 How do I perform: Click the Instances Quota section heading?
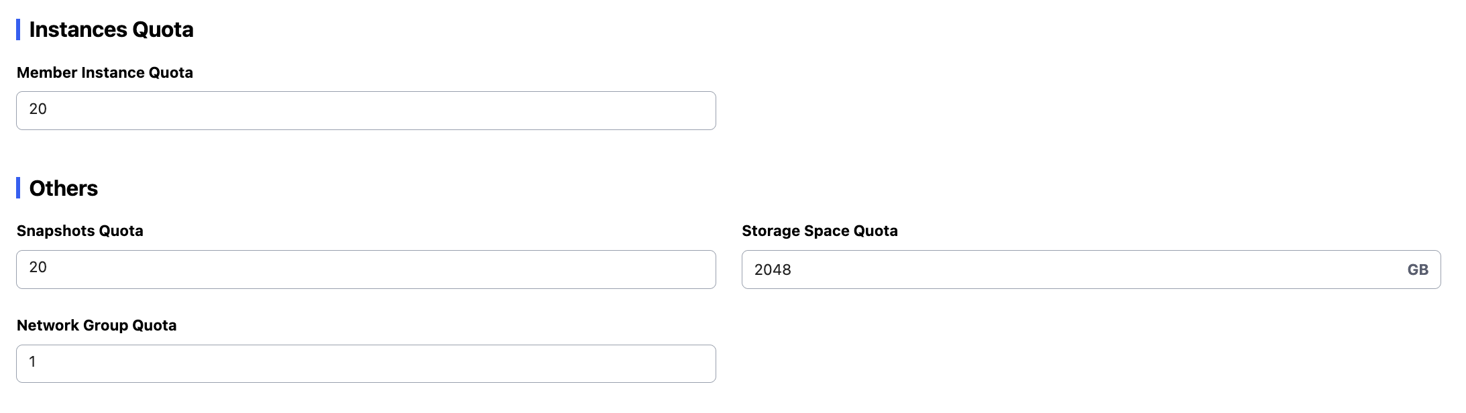tap(111, 29)
